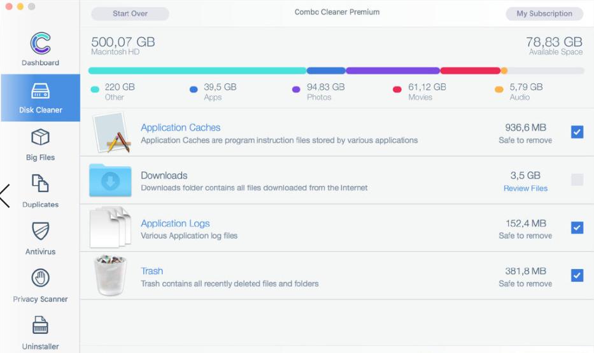The height and width of the screenshot is (353, 594).
Task: Click the Downloads folder icon
Action: (110, 181)
